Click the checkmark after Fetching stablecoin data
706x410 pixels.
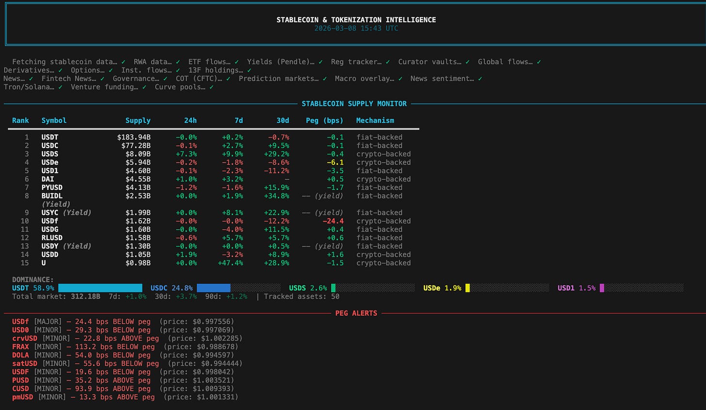[124, 62]
